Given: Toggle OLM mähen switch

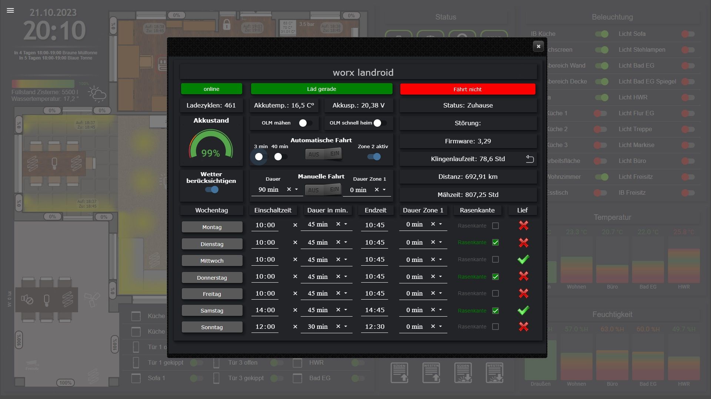Looking at the screenshot, I should pos(306,123).
